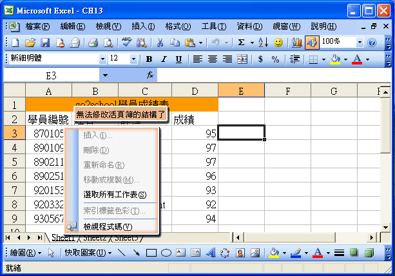Screen dimensions: 395x276
Task: Click the Cut scissors icon
Action: point(160,43)
